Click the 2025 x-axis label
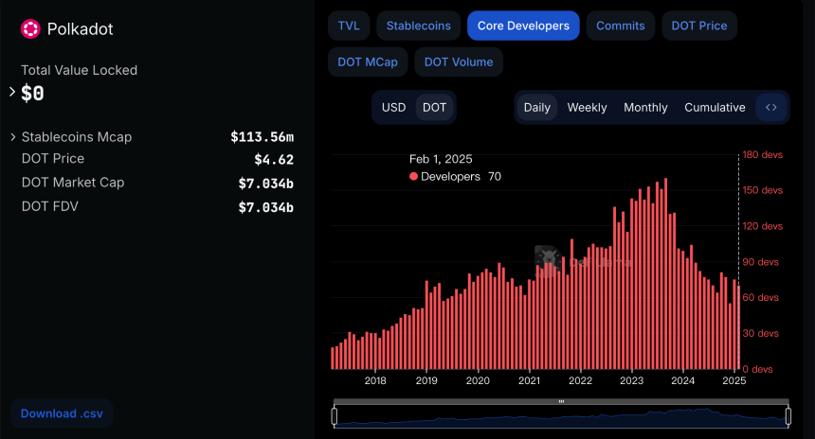The width and height of the screenshot is (815, 439). tap(733, 380)
